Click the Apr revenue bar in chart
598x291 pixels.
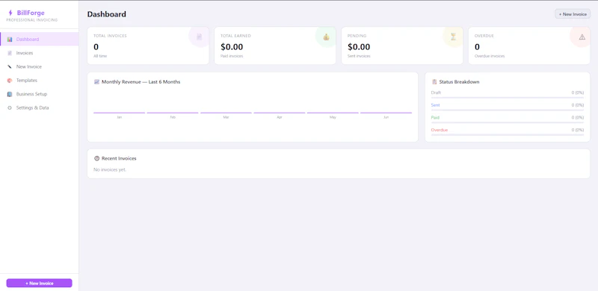(280, 113)
